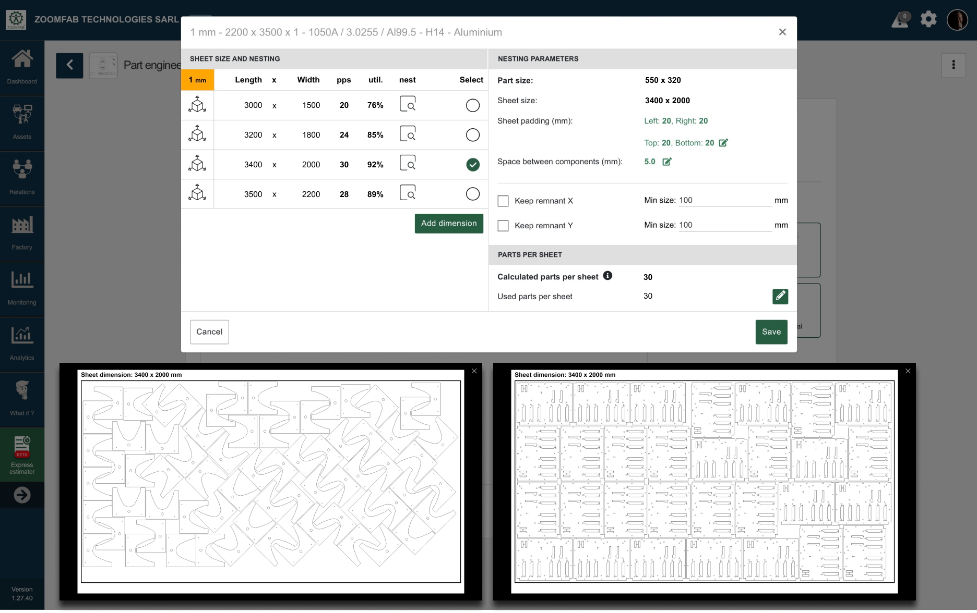The height and width of the screenshot is (613, 977).
Task: Open the Analytics section
Action: coord(22,343)
